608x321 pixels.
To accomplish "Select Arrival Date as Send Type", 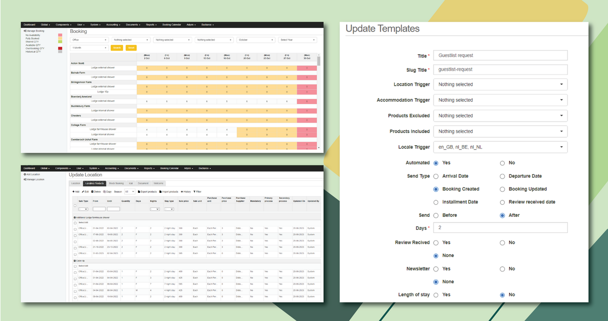I will pos(436,176).
